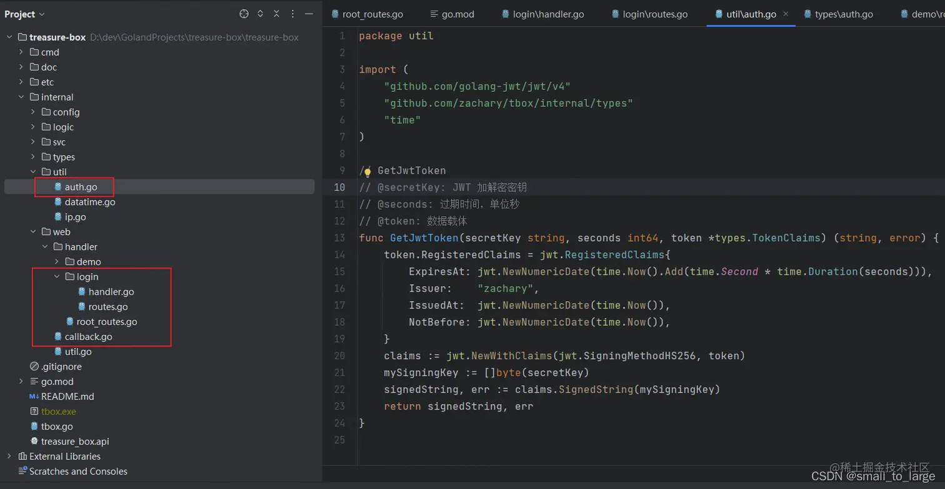
Task: Select callback.go file
Action: [x=89, y=337]
